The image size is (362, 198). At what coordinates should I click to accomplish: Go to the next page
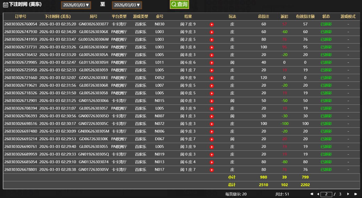[348, 194]
